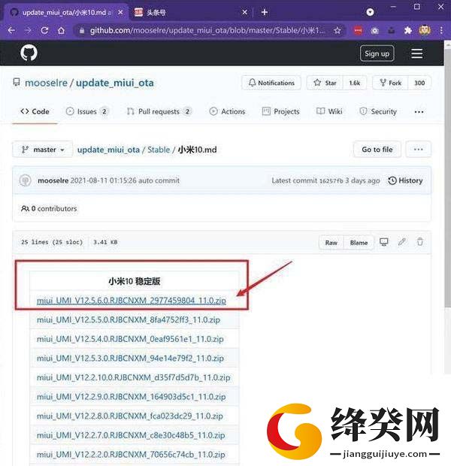This screenshot has height=466, width=451.
Task: Fork the repository
Action: pyautogui.click(x=391, y=83)
